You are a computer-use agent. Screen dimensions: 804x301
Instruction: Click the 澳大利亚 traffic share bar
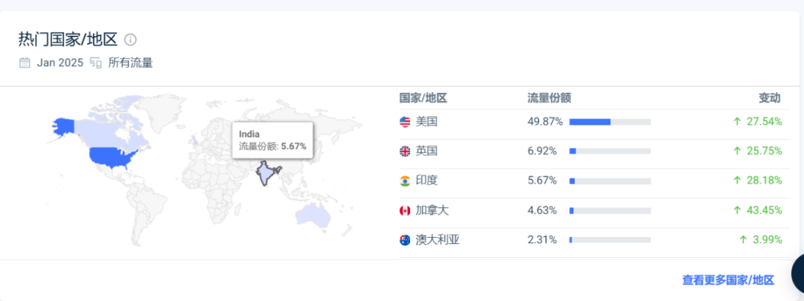(610, 239)
